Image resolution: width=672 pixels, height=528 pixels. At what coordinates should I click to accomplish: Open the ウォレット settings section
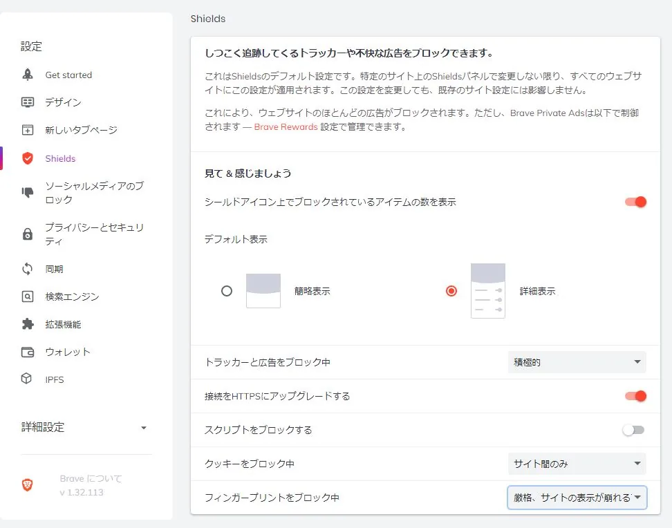point(28,352)
